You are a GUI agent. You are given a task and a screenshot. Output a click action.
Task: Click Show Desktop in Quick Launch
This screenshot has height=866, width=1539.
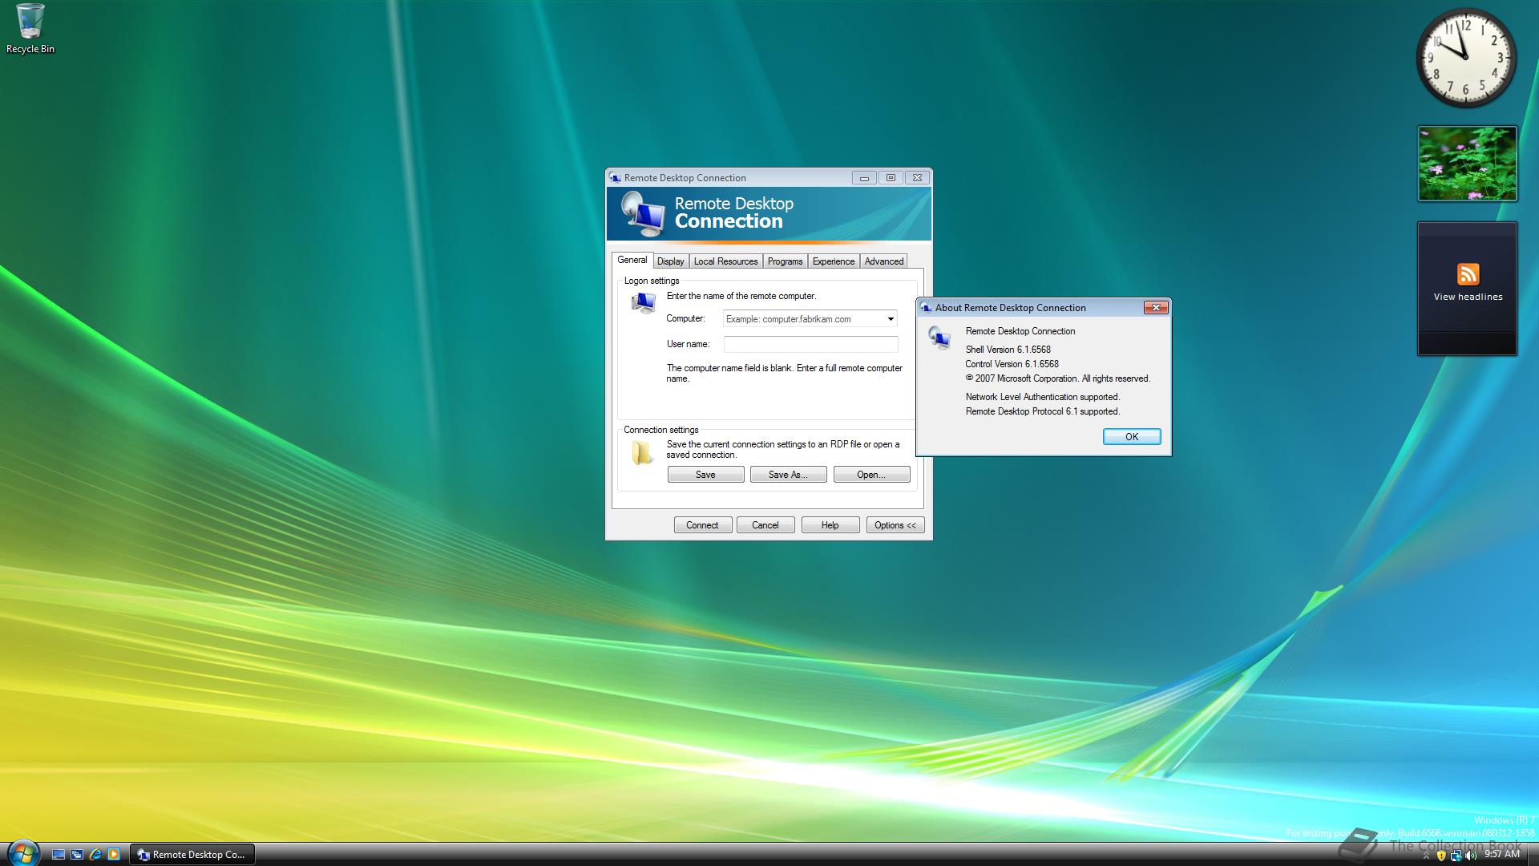point(59,855)
